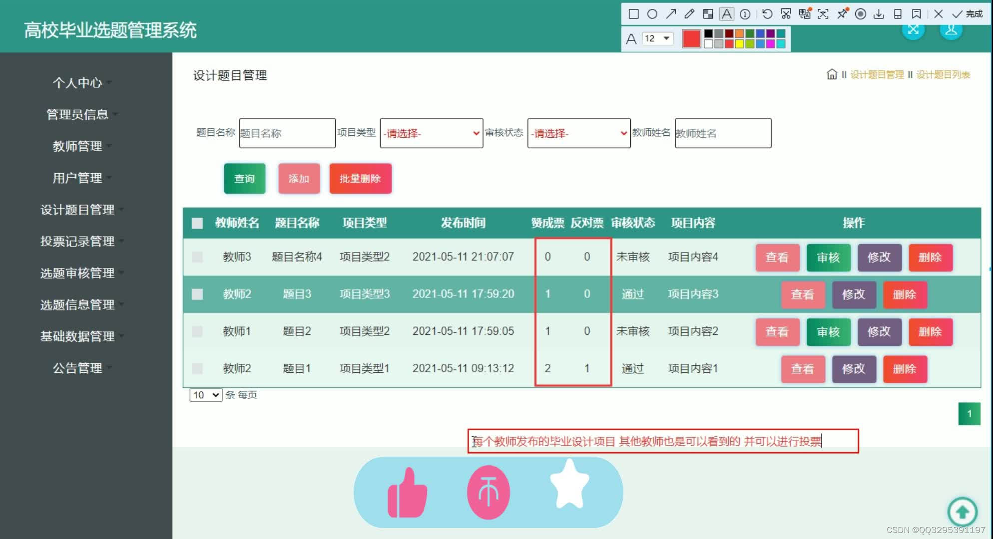The height and width of the screenshot is (539, 993).
Task: Check the checkbox for the 题目1 row
Action: pos(197,369)
